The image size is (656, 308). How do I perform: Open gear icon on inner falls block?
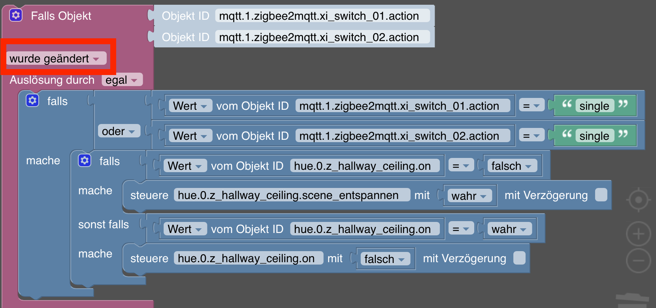pyautogui.click(x=85, y=160)
